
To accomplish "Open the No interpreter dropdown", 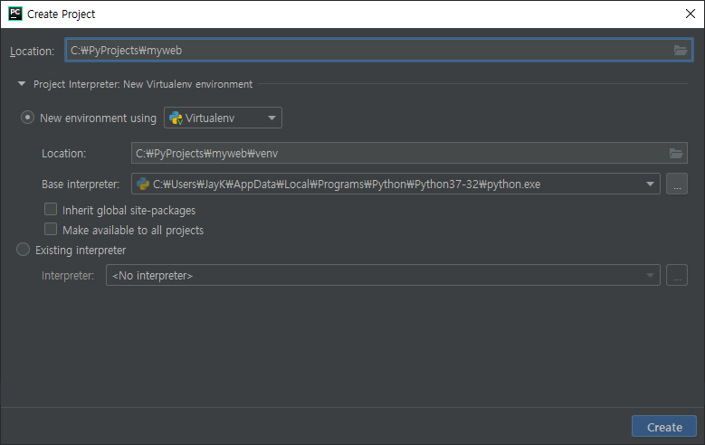I will (x=383, y=275).
